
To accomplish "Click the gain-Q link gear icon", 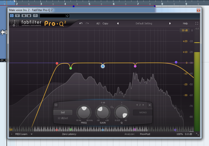I will coord(112,107).
